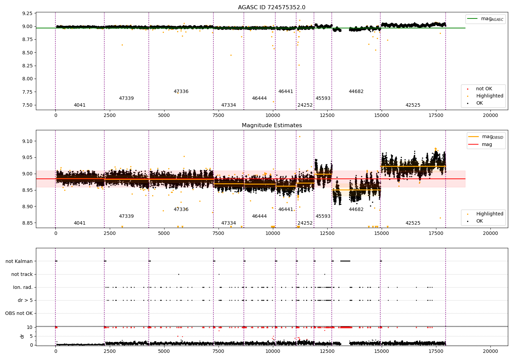This screenshot has height=359, width=513.
Task: Click the red "mag" legend line in middle plot
Action: pyautogui.click(x=473, y=144)
